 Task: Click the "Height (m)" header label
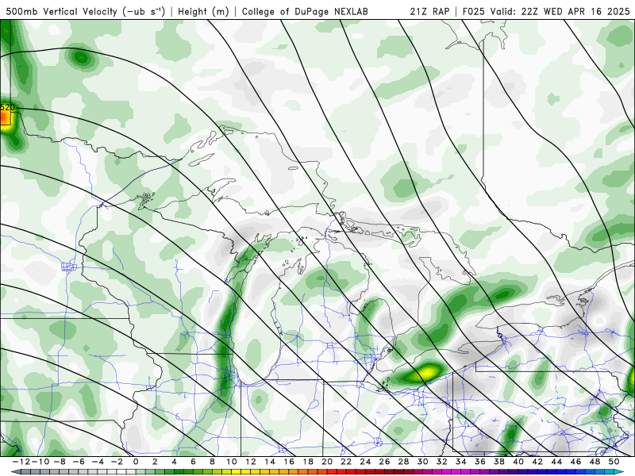click(203, 11)
